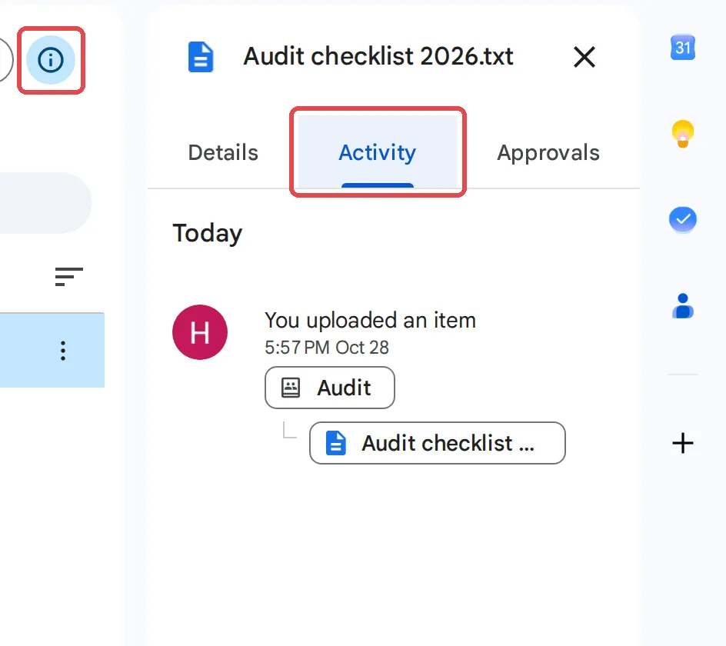Open Google Calendar side panel icon
The width and height of the screenshot is (726, 646).
(x=683, y=47)
